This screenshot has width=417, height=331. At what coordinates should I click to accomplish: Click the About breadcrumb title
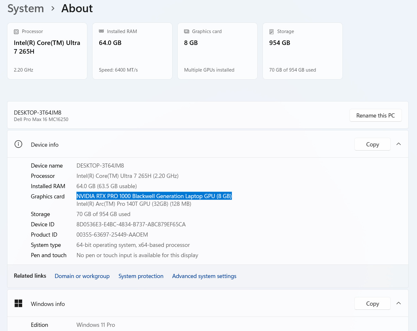(77, 8)
